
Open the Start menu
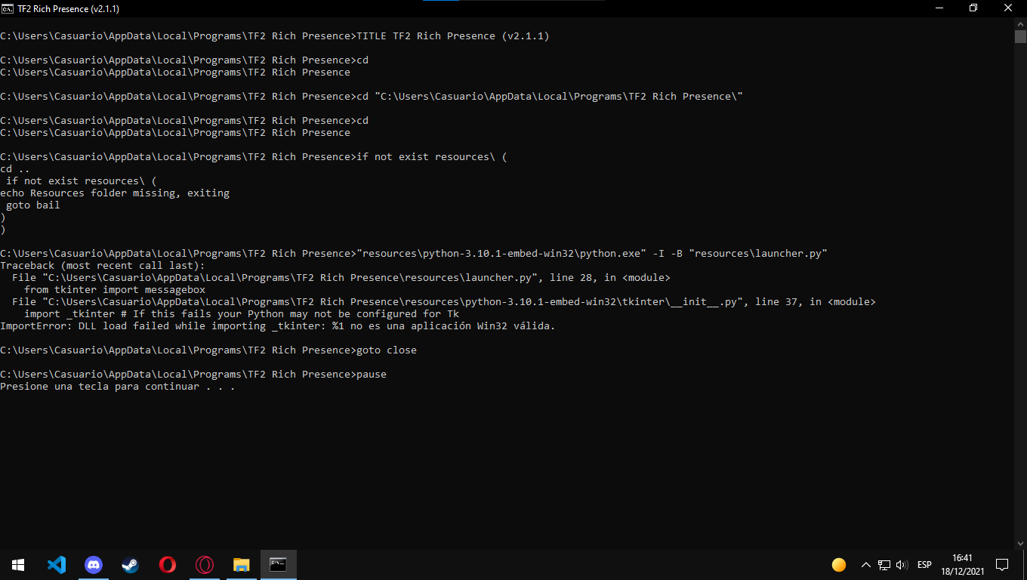click(x=17, y=564)
